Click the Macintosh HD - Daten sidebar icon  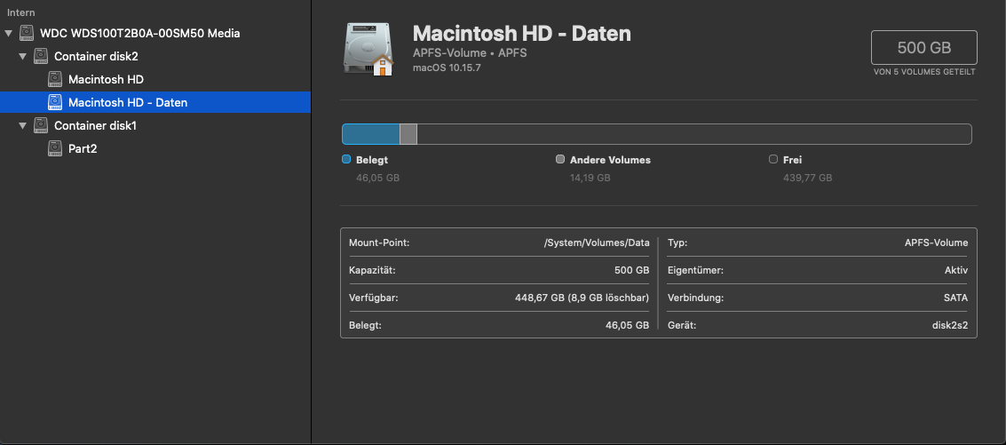click(x=55, y=103)
